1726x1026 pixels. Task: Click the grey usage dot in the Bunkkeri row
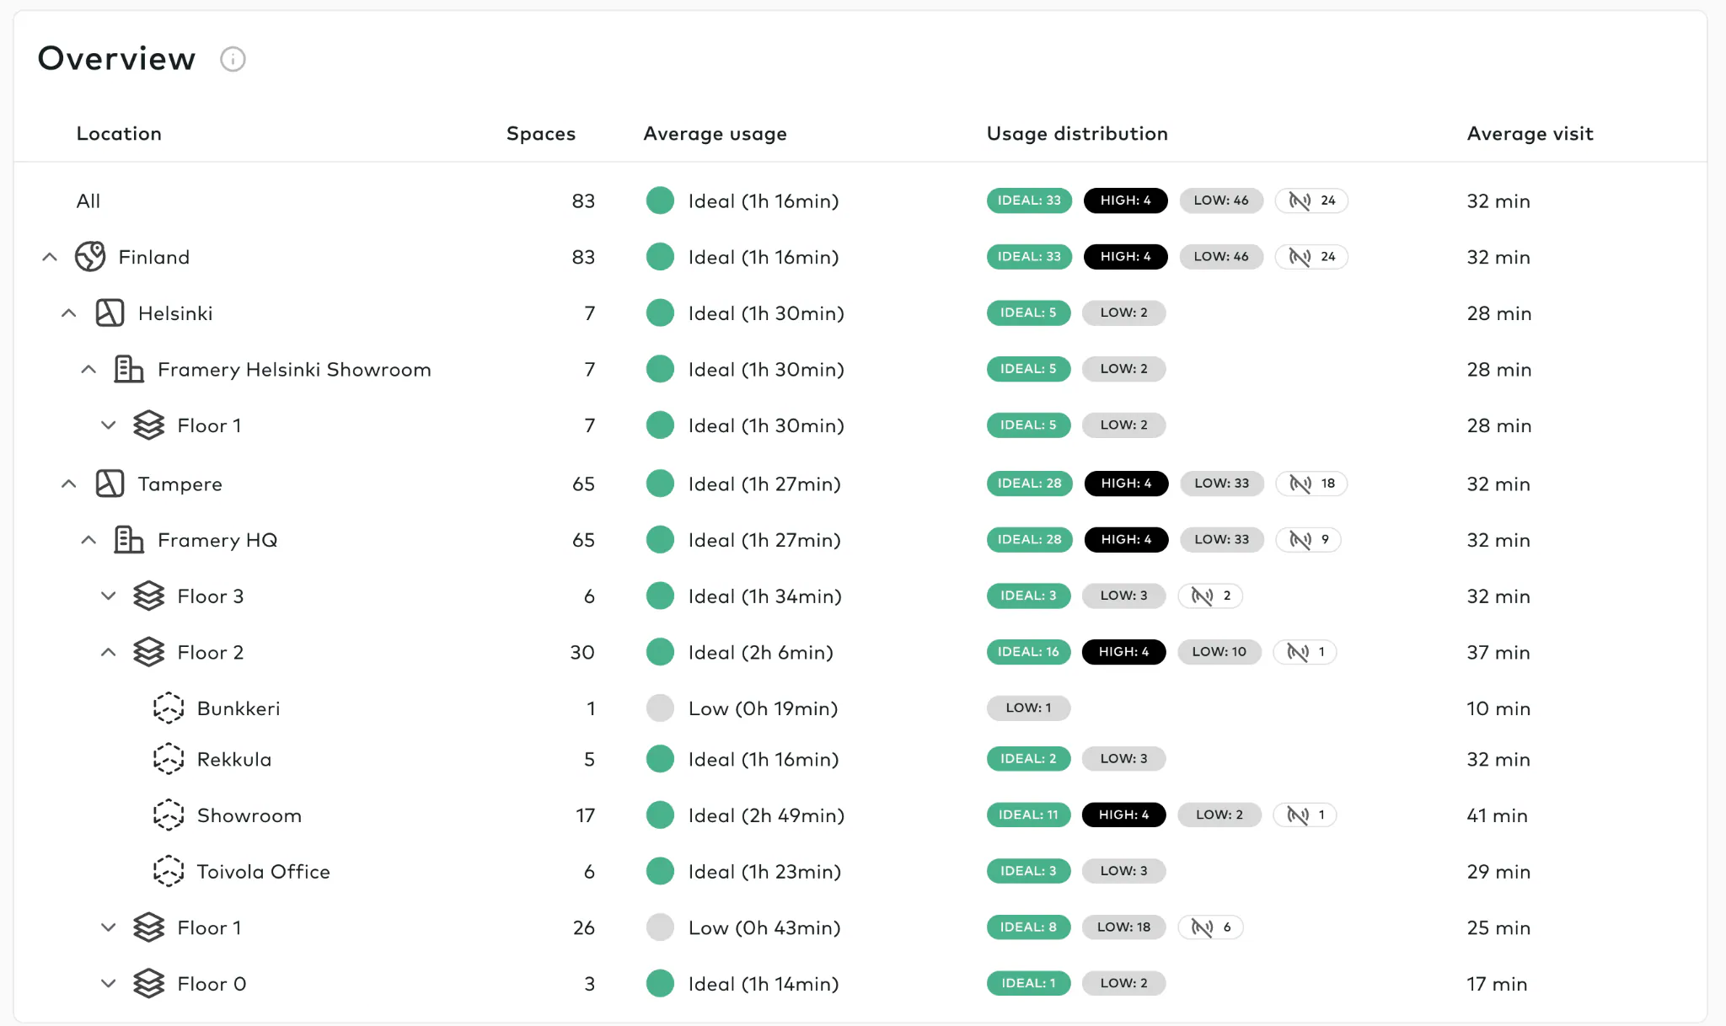(660, 708)
